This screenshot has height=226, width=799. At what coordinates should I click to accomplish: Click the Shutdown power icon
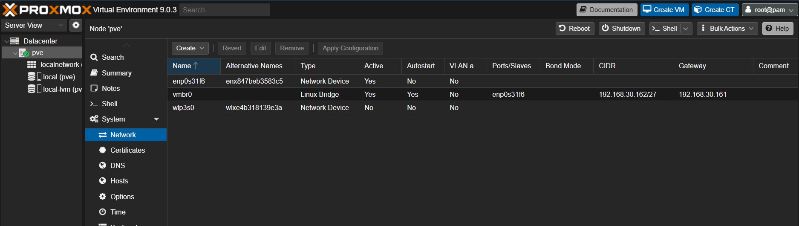coord(605,28)
